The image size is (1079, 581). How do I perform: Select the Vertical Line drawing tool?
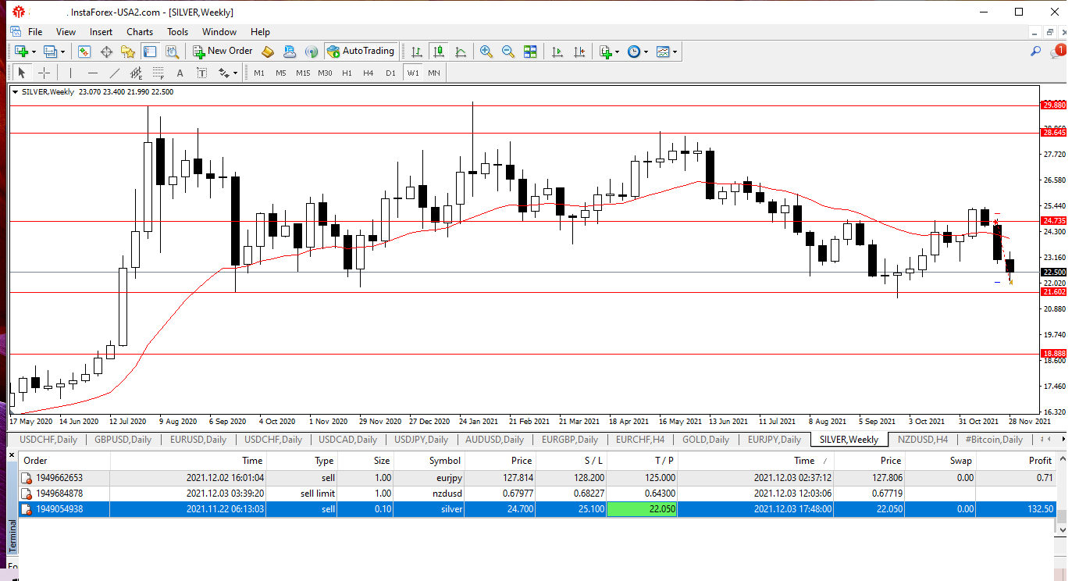point(70,73)
